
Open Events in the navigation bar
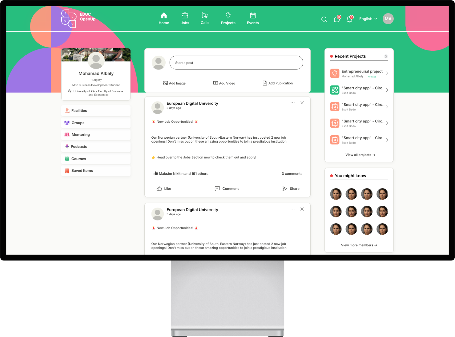(253, 18)
